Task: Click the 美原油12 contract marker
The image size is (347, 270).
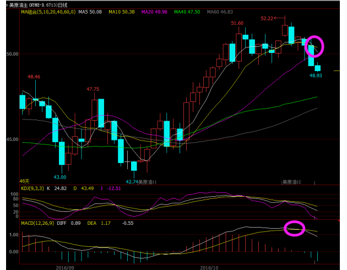Action: pyautogui.click(x=292, y=182)
